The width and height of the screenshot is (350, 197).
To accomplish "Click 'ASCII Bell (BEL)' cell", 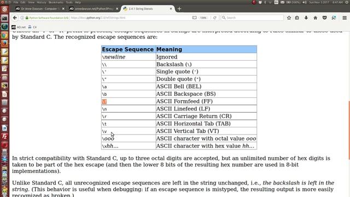I will pyautogui.click(x=206, y=86).
